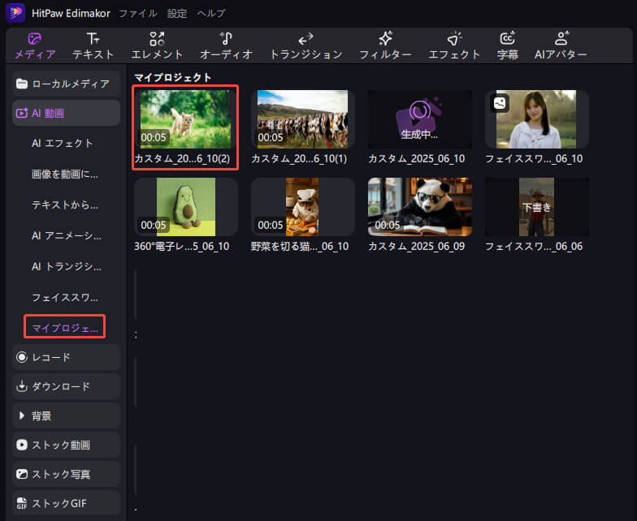
Task: Open the テキスト tool icon
Action: coord(93,39)
